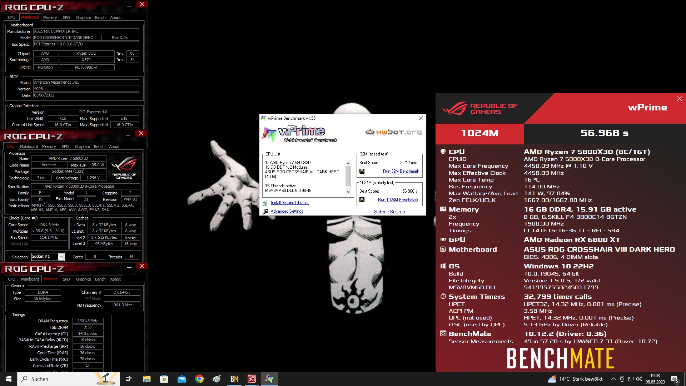Open File Explorer from the taskbar
This screenshot has width=686, height=386.
coord(146,379)
